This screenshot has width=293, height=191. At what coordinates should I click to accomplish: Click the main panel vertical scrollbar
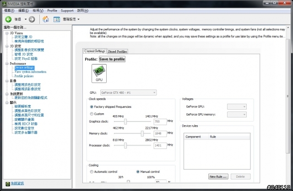pyautogui.click(x=288, y=96)
